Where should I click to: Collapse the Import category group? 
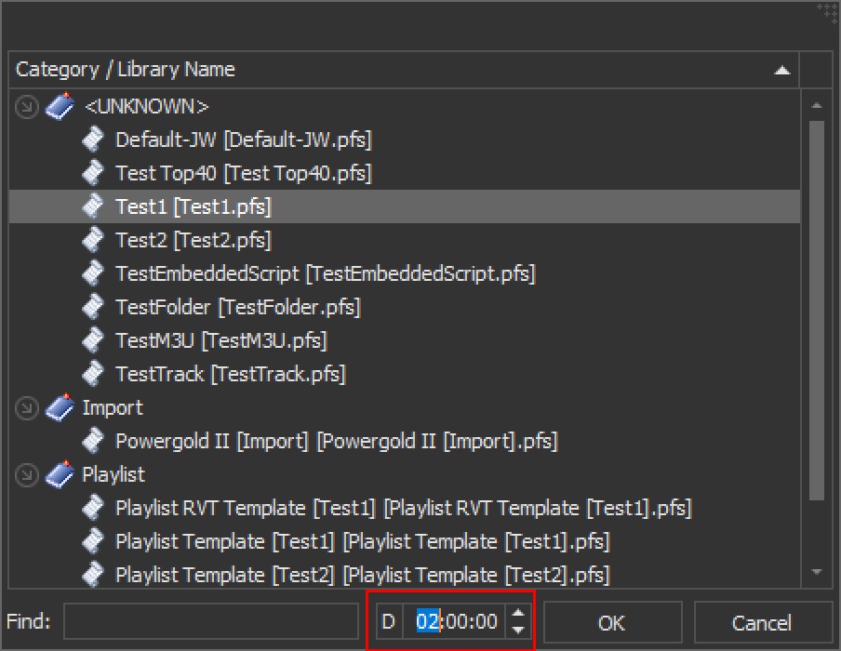(x=26, y=408)
